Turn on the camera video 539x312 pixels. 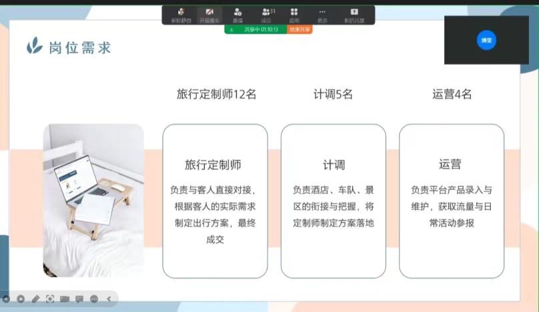point(209,15)
